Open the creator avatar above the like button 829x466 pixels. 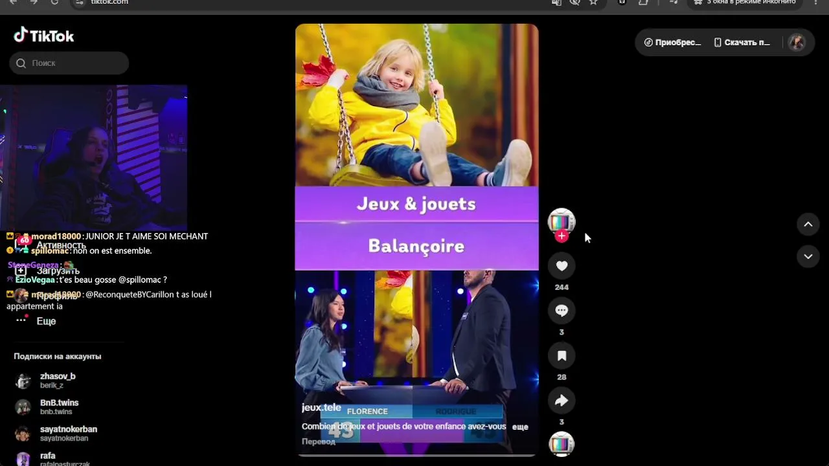pyautogui.click(x=562, y=221)
